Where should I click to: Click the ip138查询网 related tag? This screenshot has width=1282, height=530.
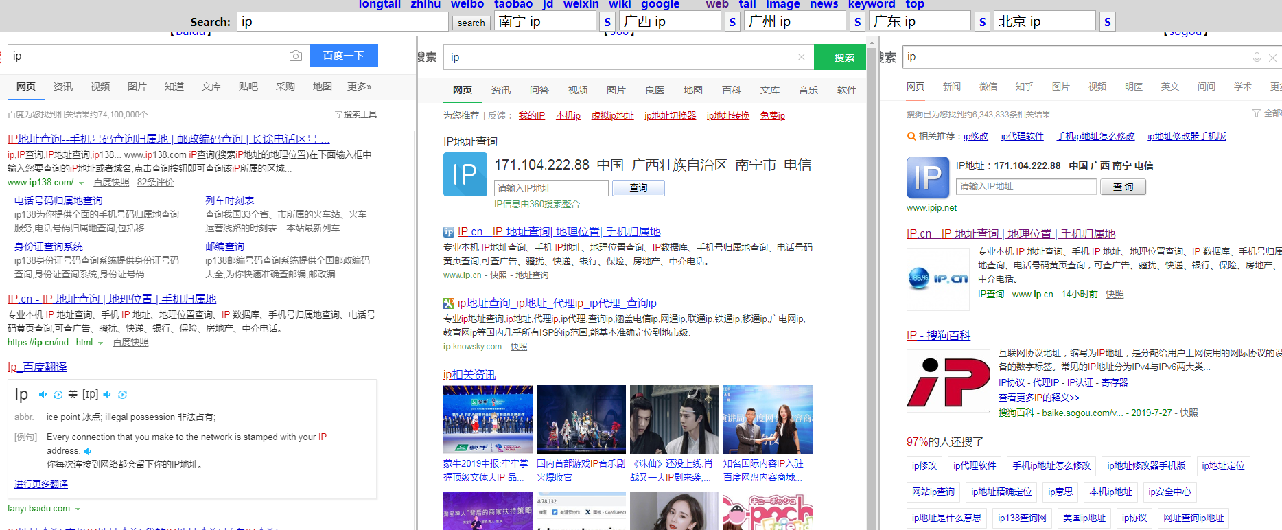pos(1023,518)
